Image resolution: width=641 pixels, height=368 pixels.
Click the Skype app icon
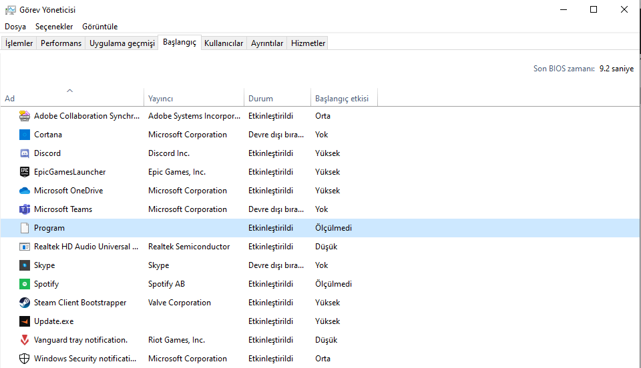point(25,265)
